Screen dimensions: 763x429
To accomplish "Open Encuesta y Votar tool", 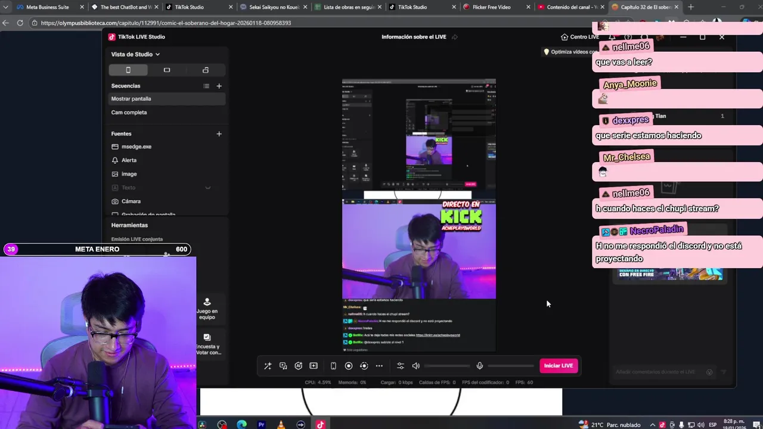I will (207, 344).
